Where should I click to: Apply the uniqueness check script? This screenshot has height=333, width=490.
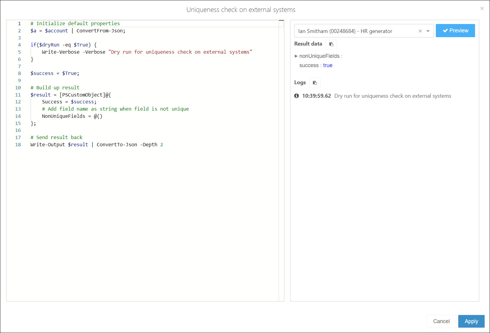[471, 321]
